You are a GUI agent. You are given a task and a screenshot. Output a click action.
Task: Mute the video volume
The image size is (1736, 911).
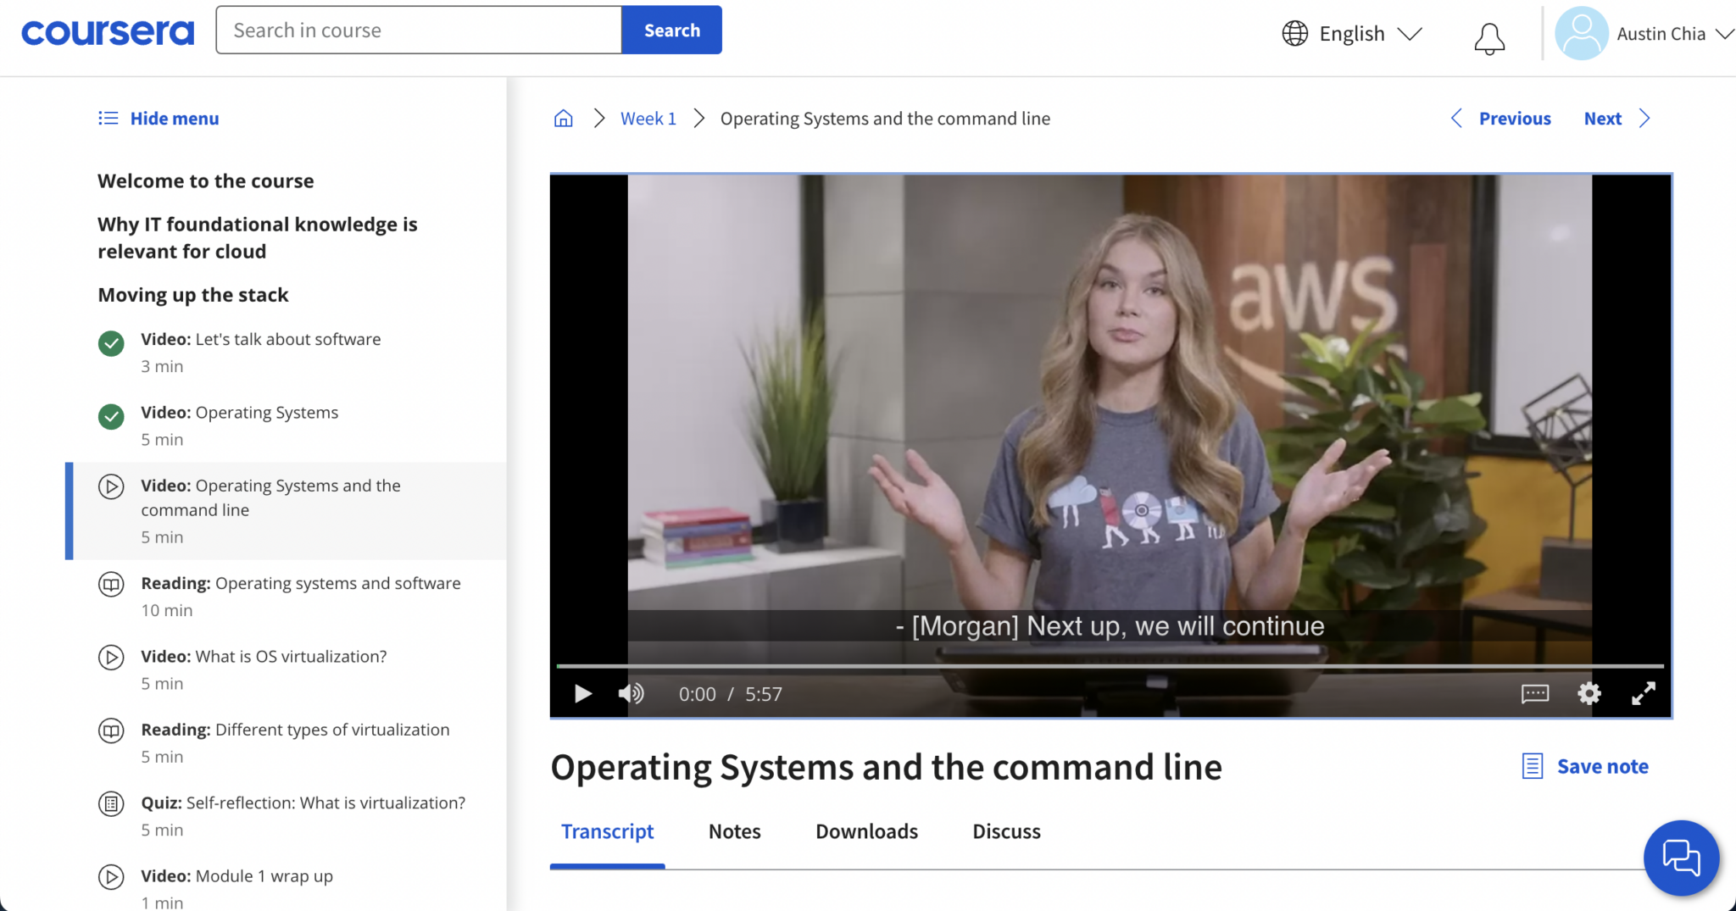631,694
